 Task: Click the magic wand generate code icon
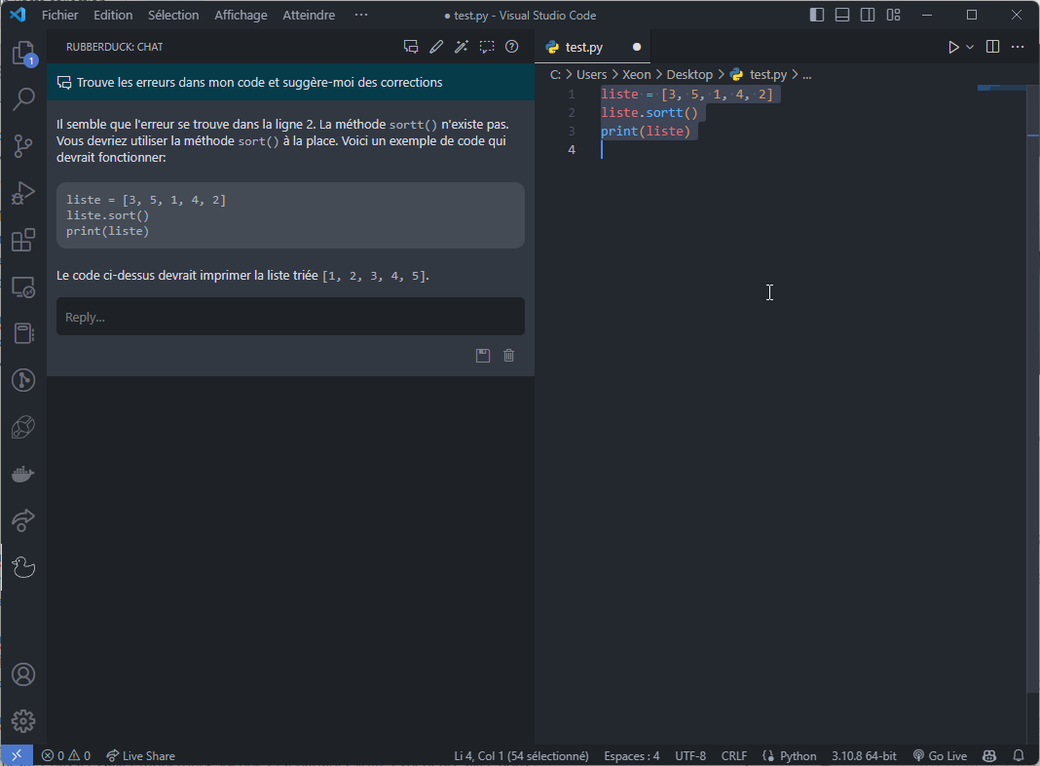coord(461,47)
